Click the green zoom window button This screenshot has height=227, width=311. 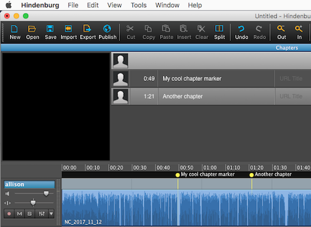tap(26, 16)
